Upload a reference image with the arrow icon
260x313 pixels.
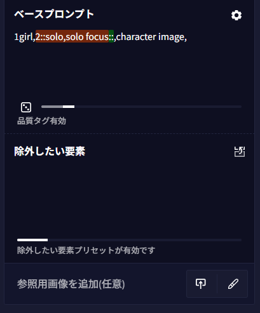200,284
